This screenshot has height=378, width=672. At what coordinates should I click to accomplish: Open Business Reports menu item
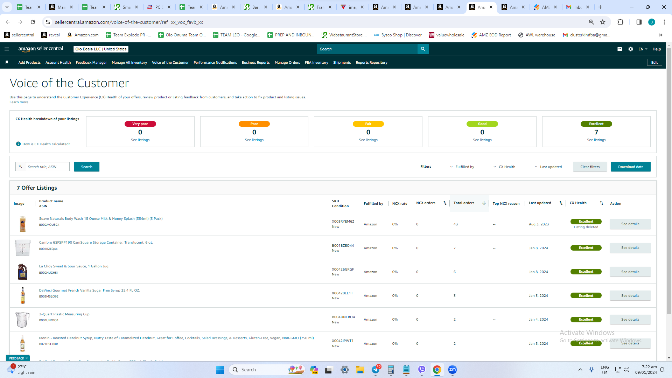tap(255, 63)
